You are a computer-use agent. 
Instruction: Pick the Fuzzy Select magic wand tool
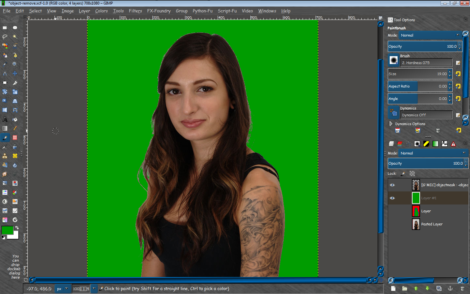pyautogui.click(x=15, y=37)
